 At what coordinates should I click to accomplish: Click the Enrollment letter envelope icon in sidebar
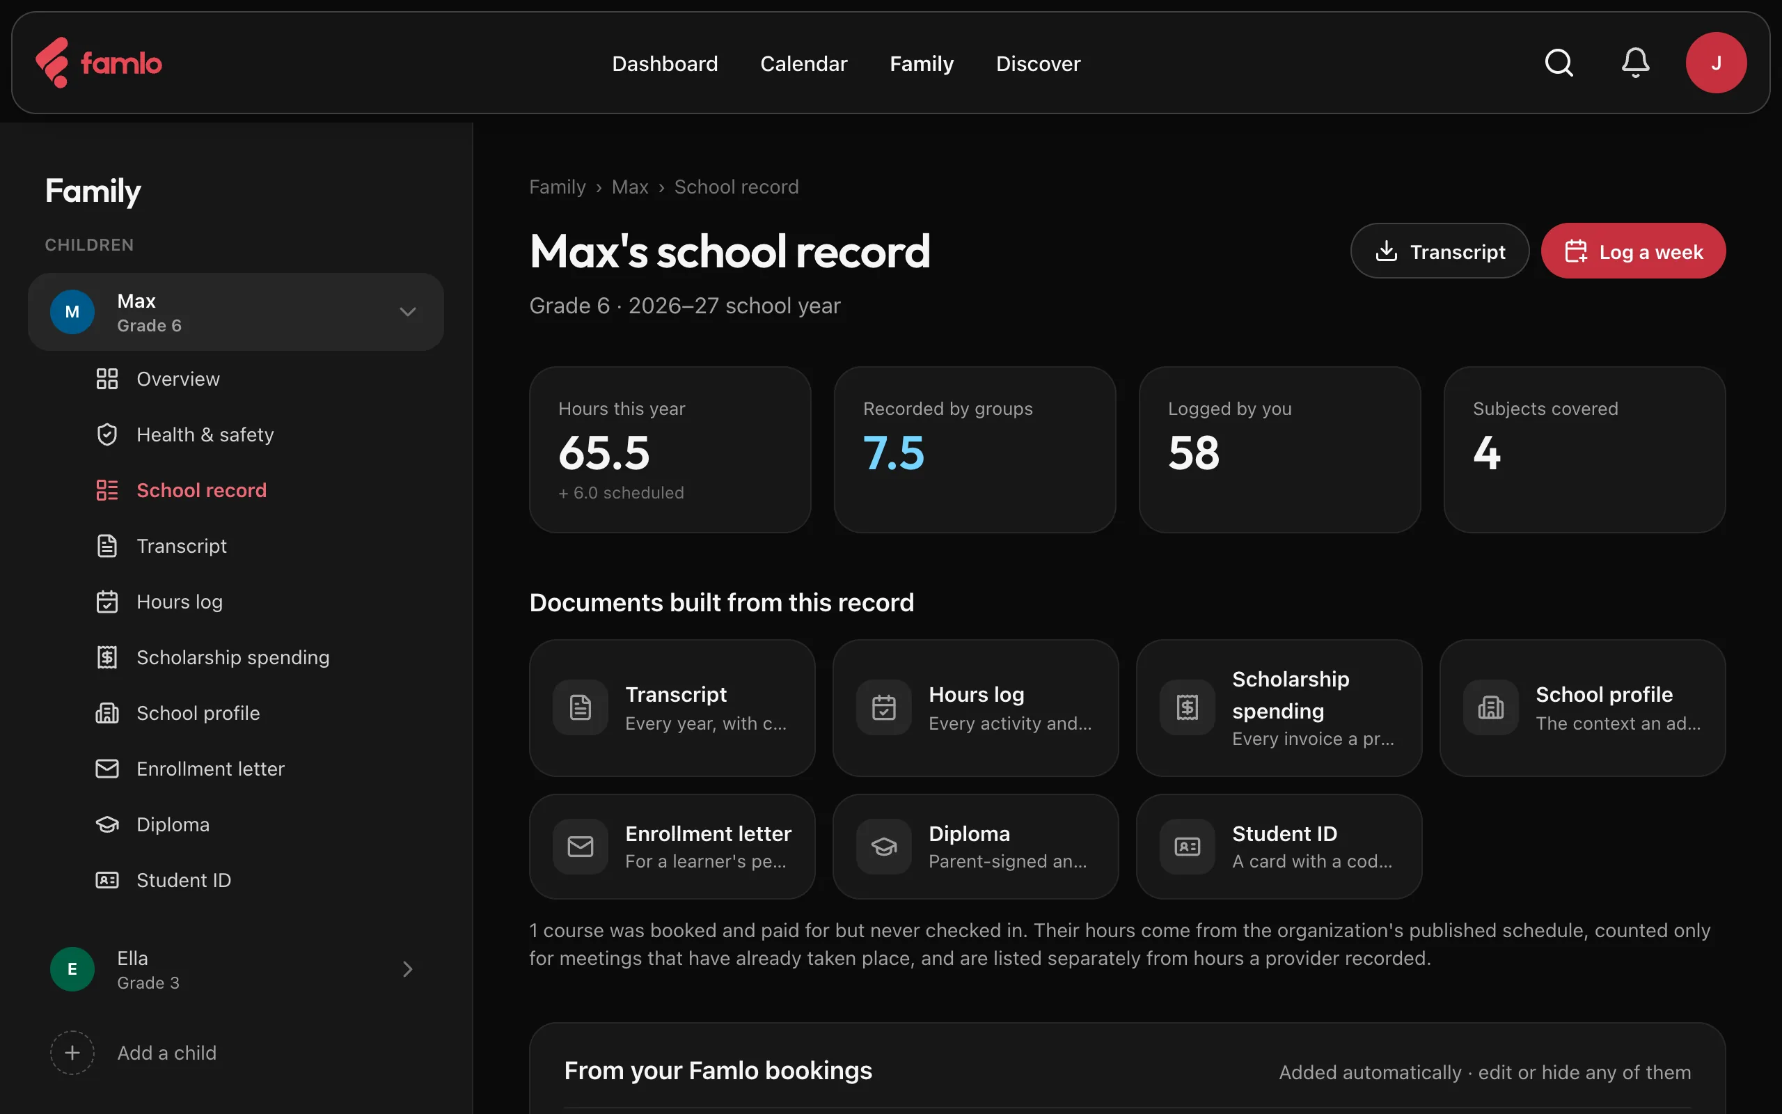point(107,769)
